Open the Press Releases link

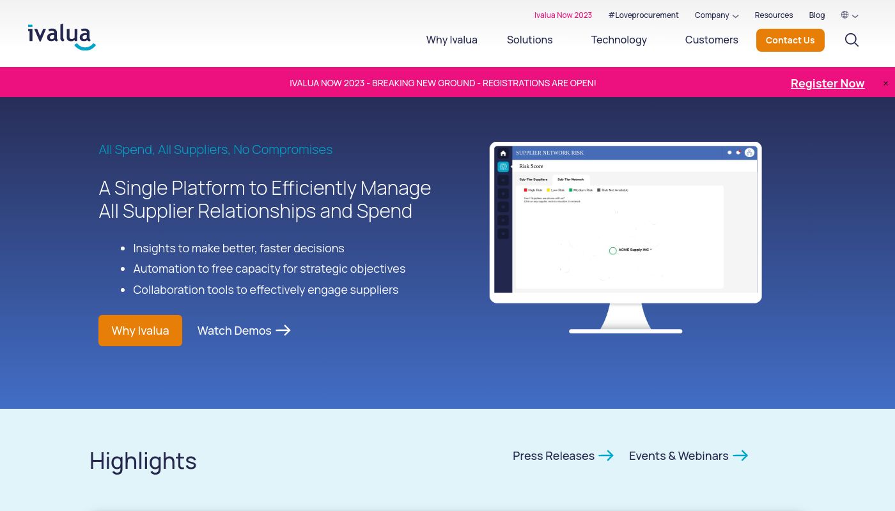pyautogui.click(x=554, y=455)
